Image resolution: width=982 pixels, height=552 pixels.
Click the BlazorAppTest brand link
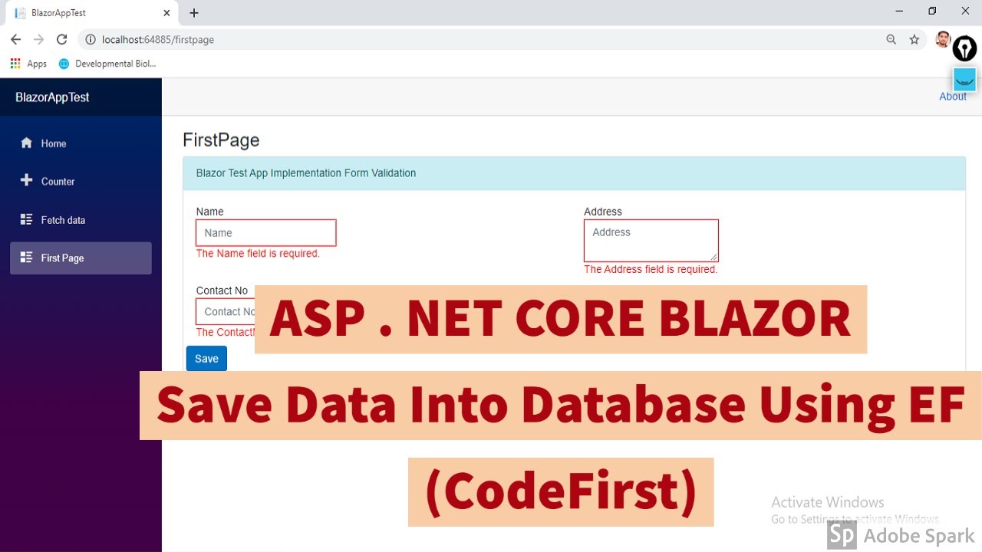pyautogui.click(x=52, y=97)
